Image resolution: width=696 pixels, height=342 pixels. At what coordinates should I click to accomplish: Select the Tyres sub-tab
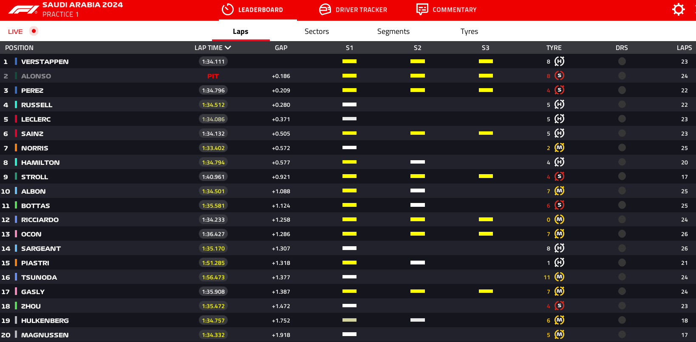pos(469,31)
